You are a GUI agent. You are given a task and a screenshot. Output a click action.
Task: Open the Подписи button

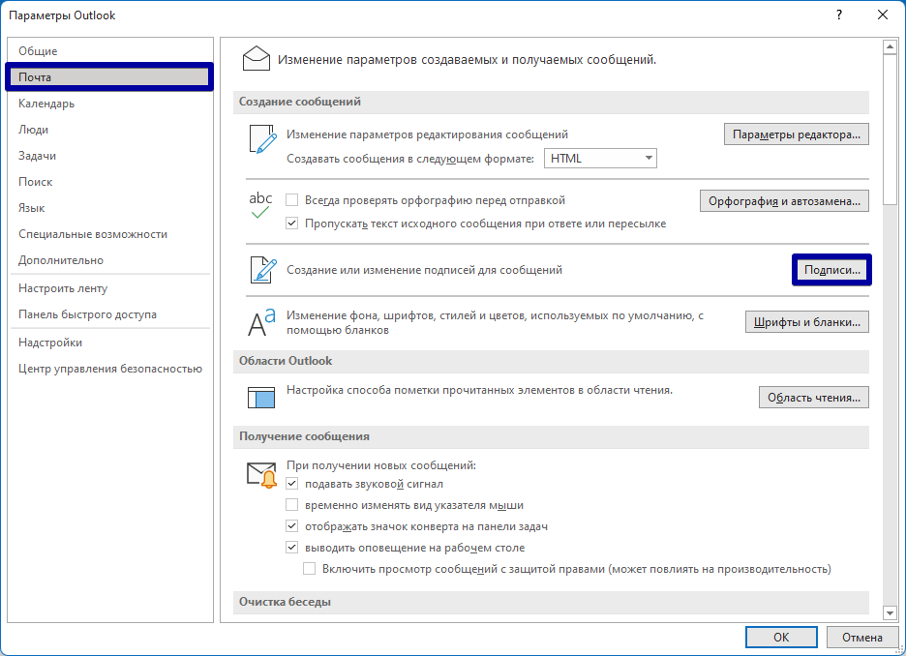click(832, 270)
